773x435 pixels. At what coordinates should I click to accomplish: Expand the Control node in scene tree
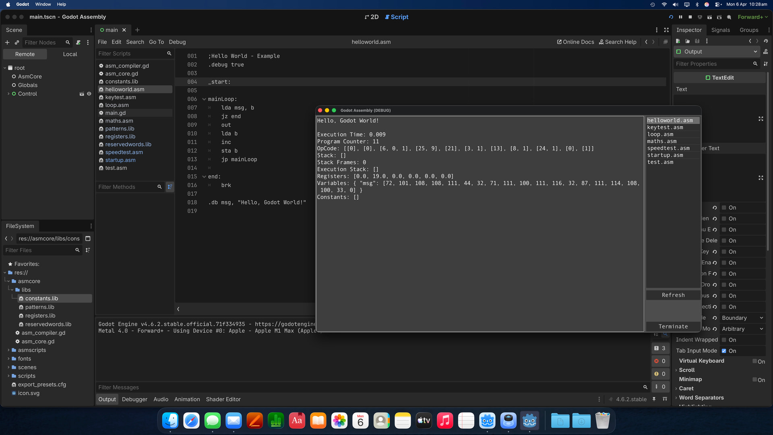(8, 94)
